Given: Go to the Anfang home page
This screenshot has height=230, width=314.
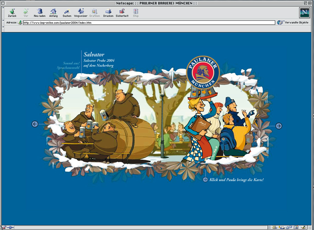Looking at the screenshot, I should (x=53, y=13).
